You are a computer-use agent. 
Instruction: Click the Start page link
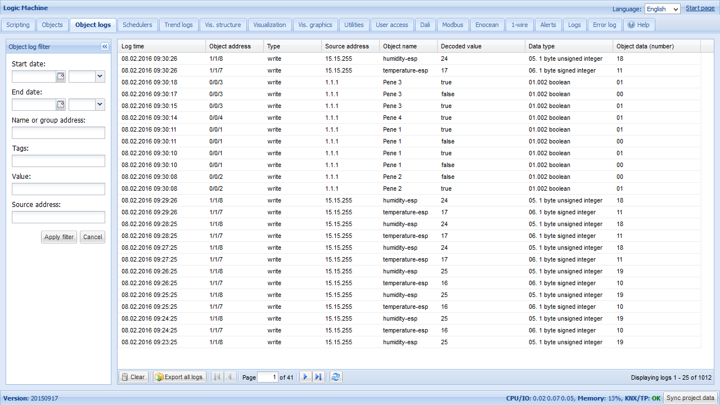pos(700,8)
